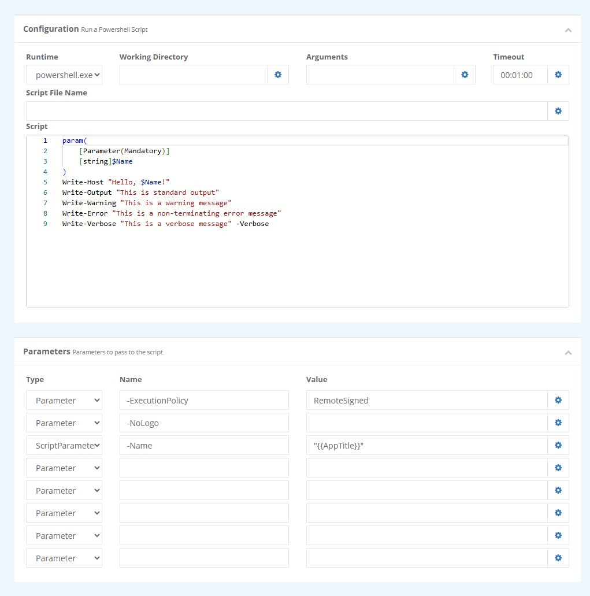Click gear beside the {{AppTitle}} value
This screenshot has height=596, width=590.
558,445
